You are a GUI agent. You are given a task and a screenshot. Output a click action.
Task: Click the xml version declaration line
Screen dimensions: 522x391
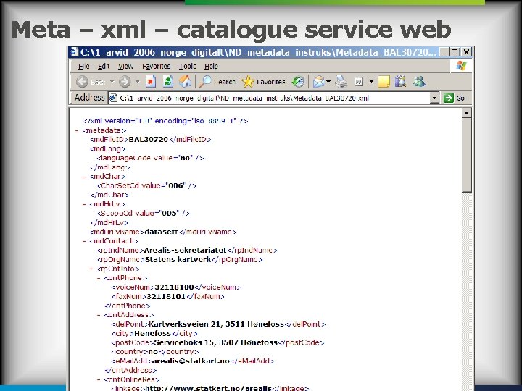165,121
